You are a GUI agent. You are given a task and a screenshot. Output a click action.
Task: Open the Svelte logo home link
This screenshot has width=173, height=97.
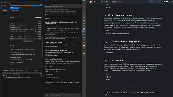coord(94,2)
